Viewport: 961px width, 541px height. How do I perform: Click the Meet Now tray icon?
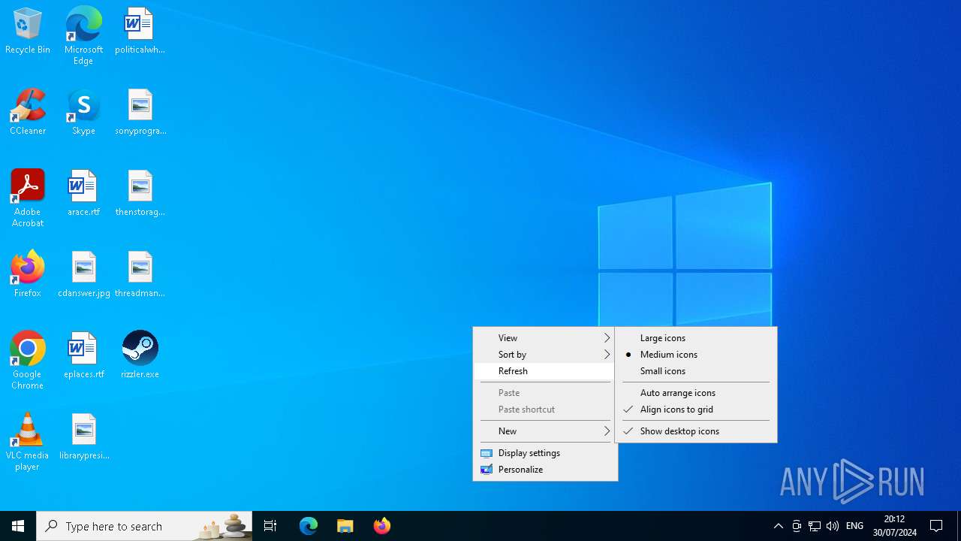coord(797,526)
